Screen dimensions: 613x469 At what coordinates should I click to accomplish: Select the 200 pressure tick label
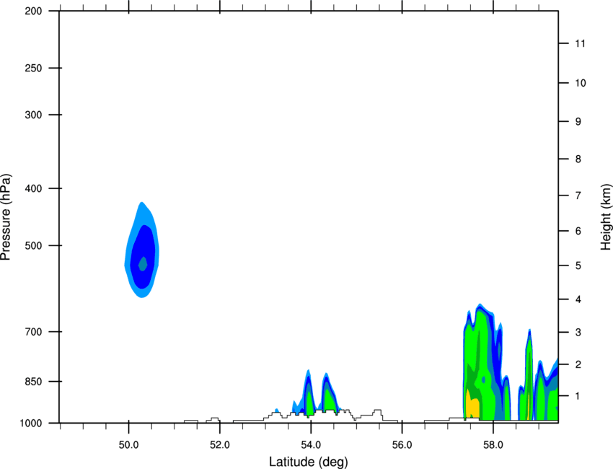(33, 11)
